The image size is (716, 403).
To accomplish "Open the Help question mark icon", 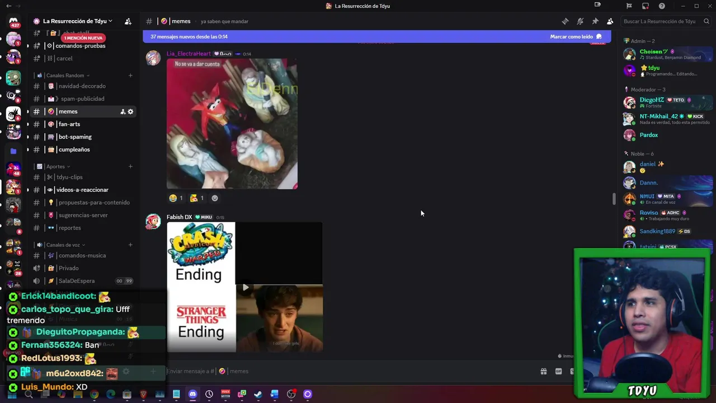I will coord(662,6).
